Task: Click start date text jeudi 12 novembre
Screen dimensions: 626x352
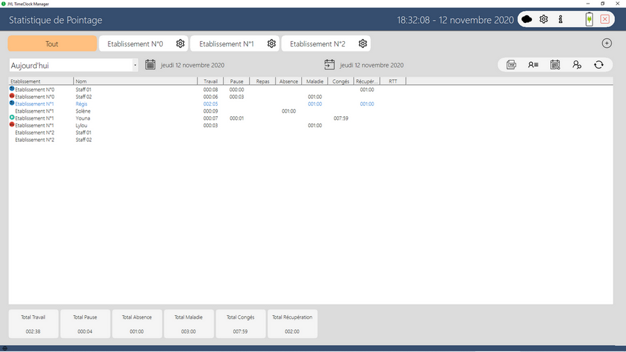Action: click(x=193, y=65)
